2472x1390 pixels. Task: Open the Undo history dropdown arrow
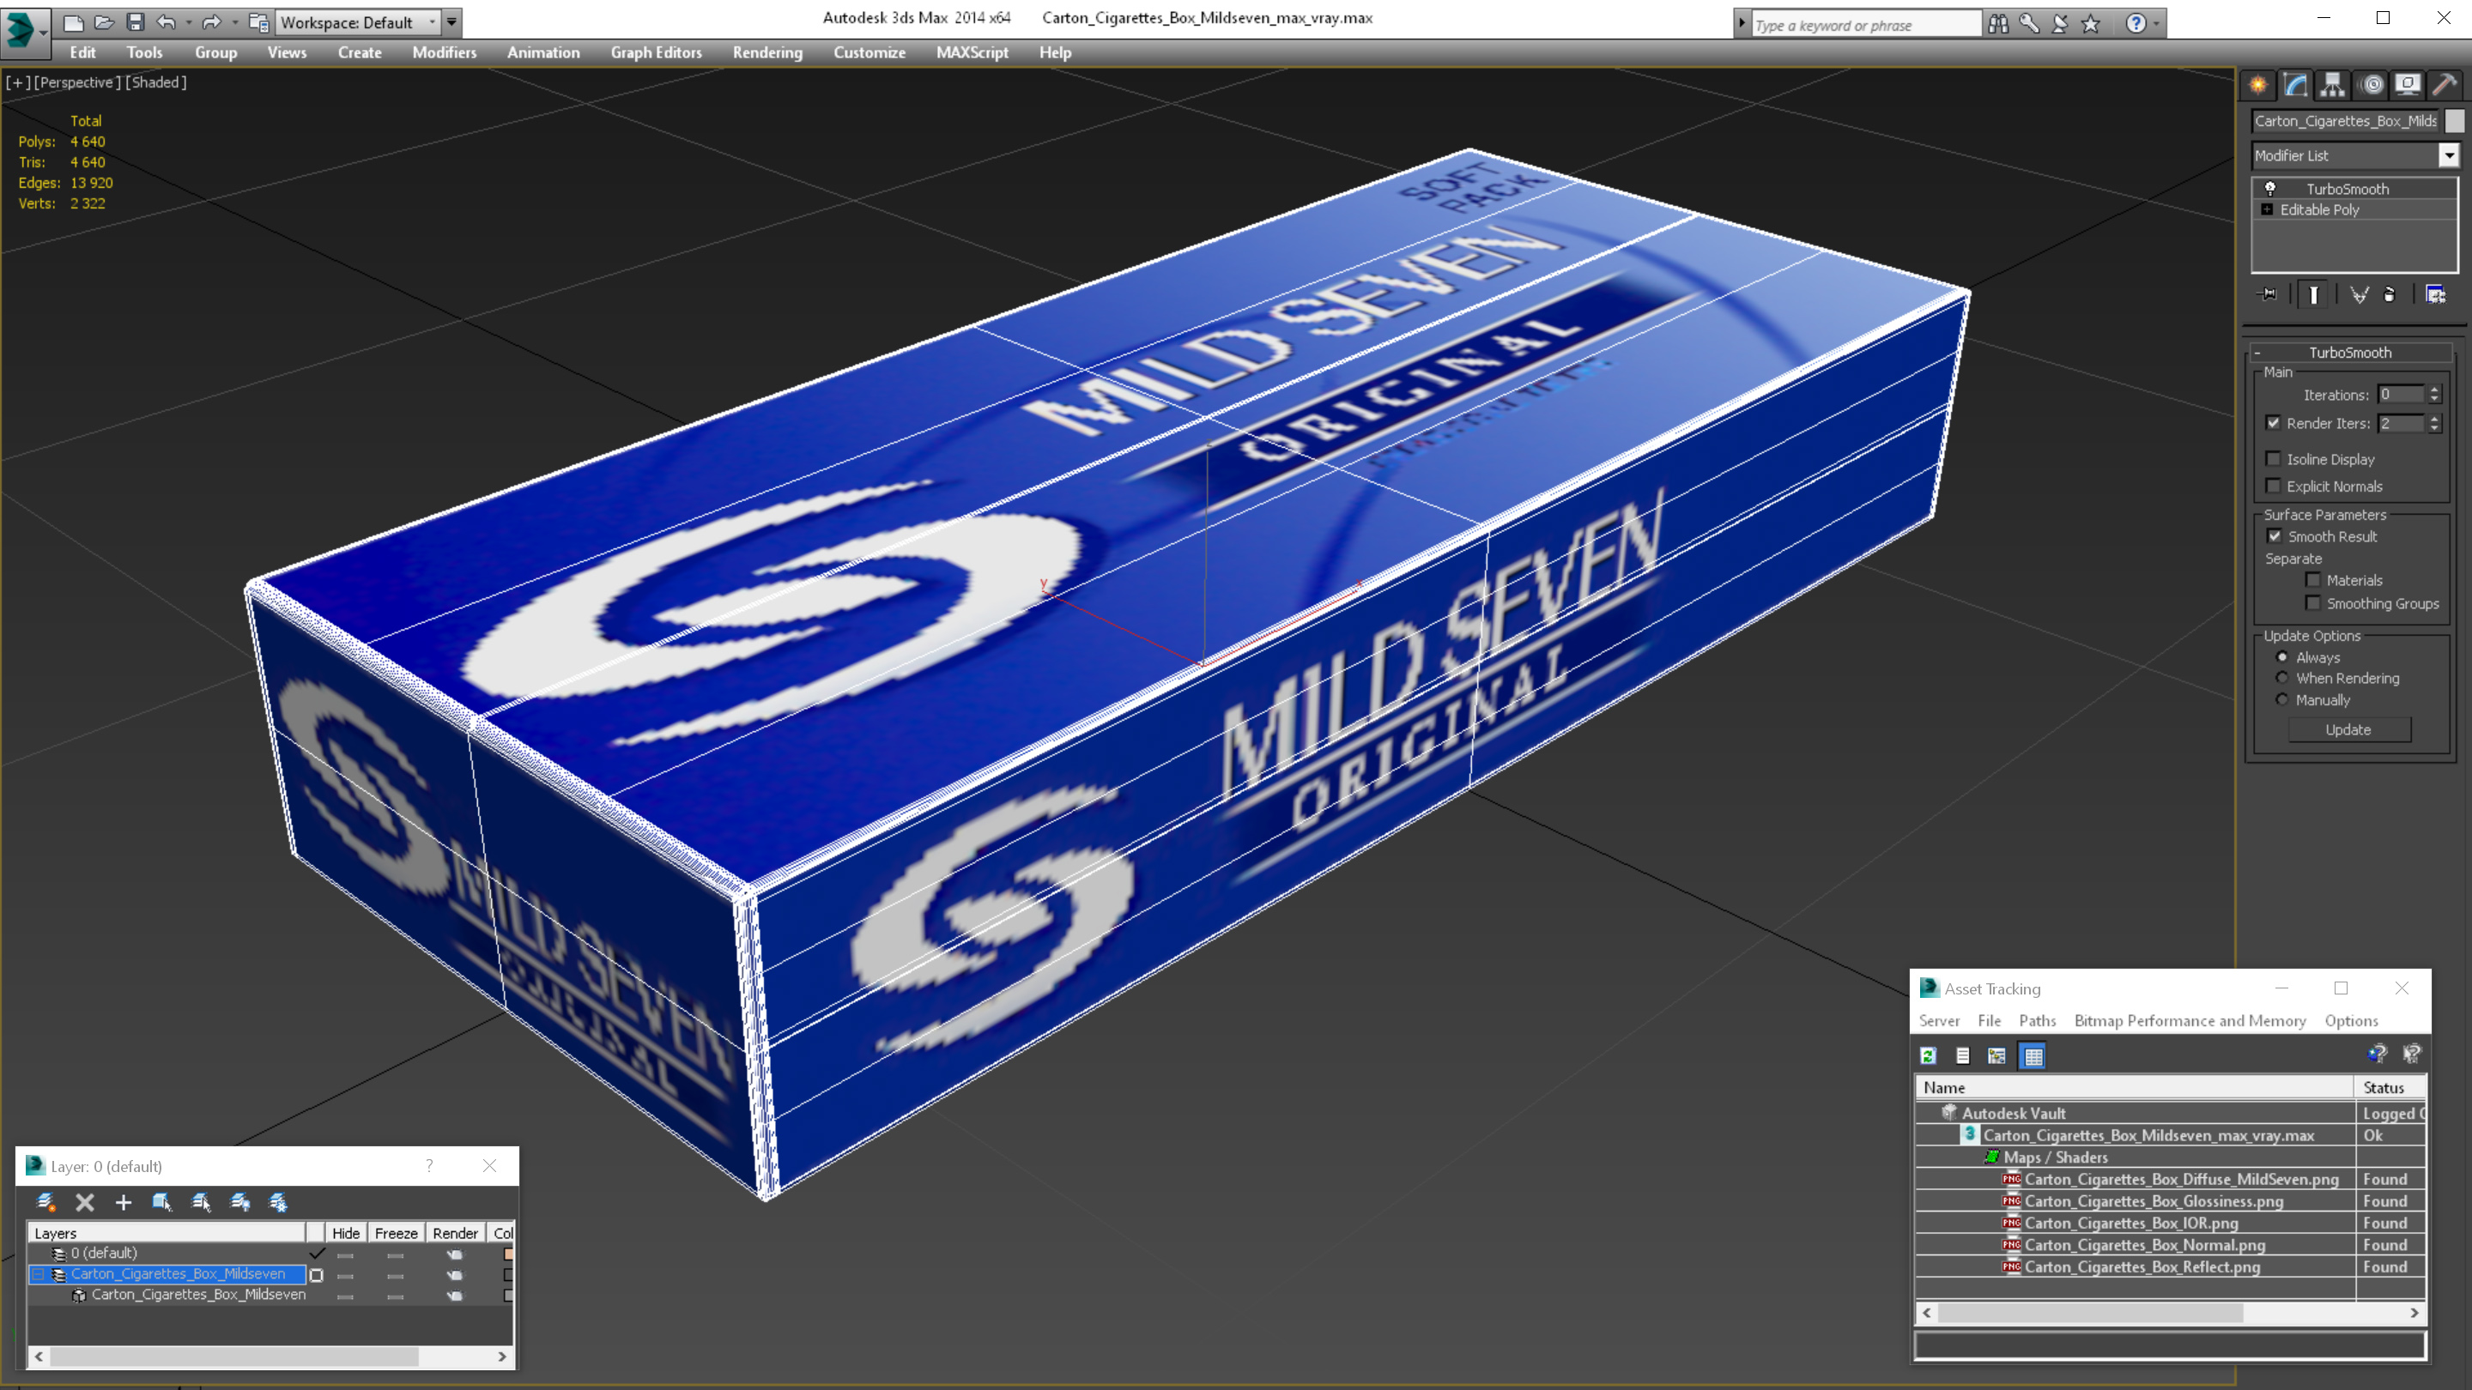tap(188, 22)
